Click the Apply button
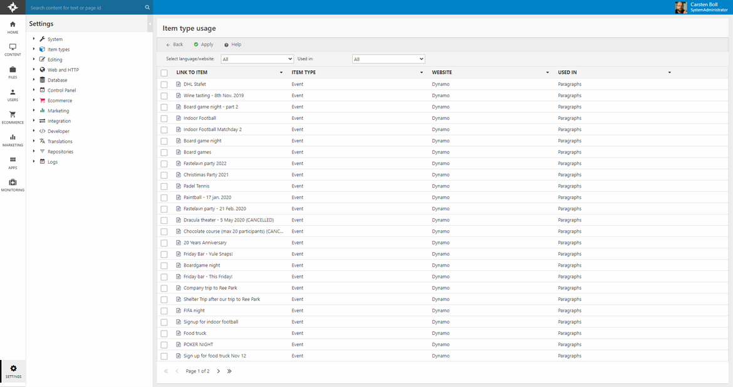 pos(204,45)
